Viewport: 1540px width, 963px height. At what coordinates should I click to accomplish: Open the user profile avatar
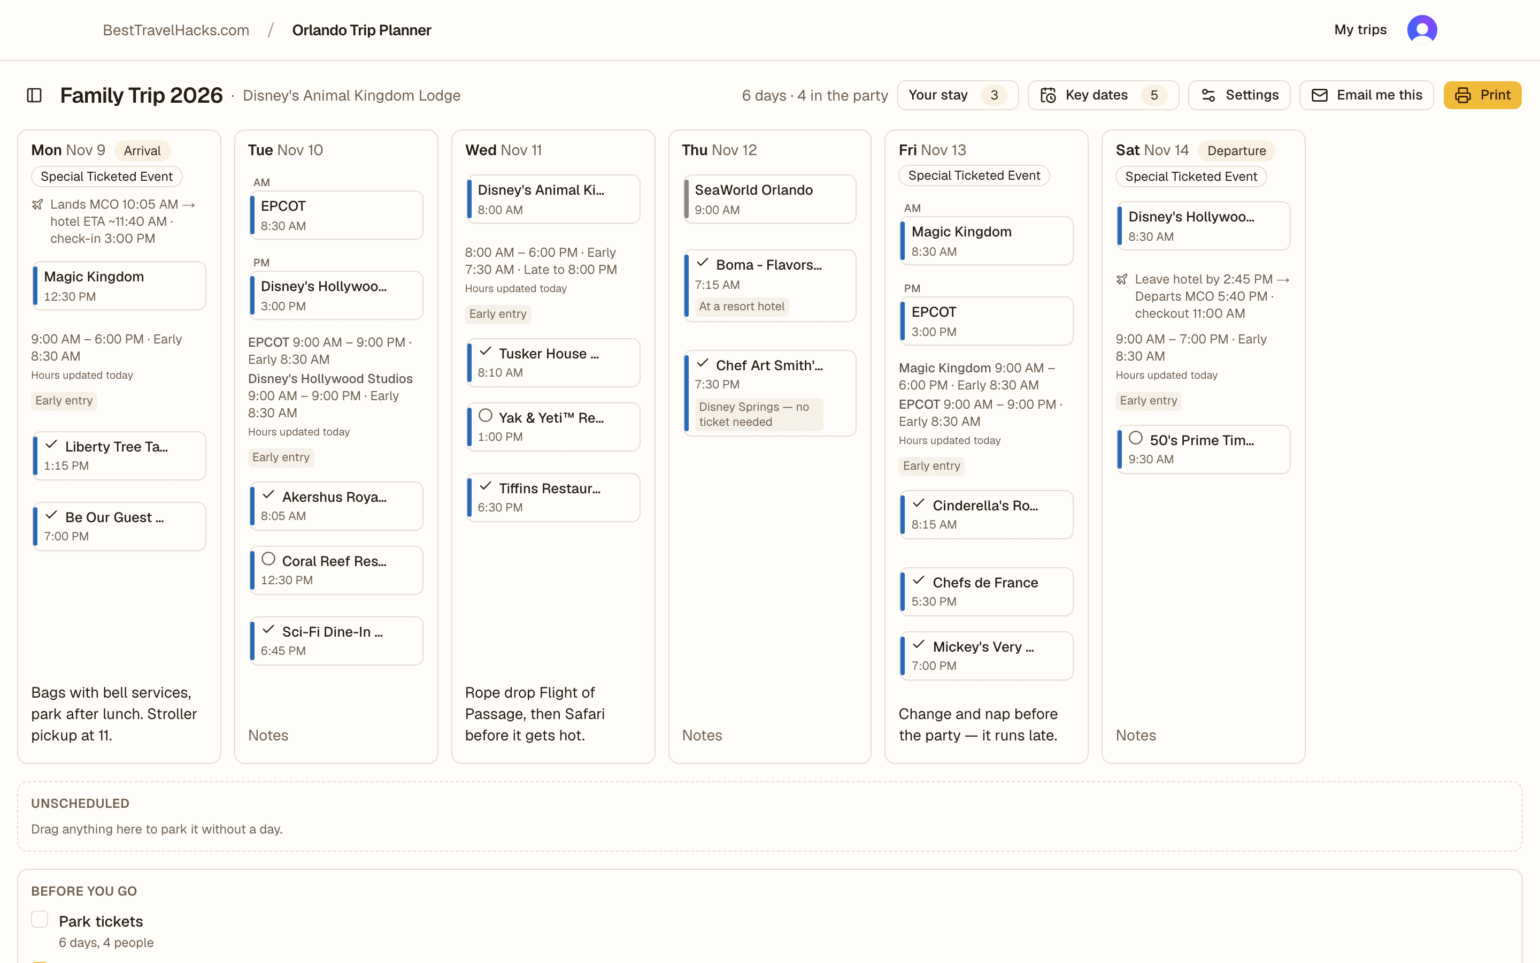click(1422, 30)
